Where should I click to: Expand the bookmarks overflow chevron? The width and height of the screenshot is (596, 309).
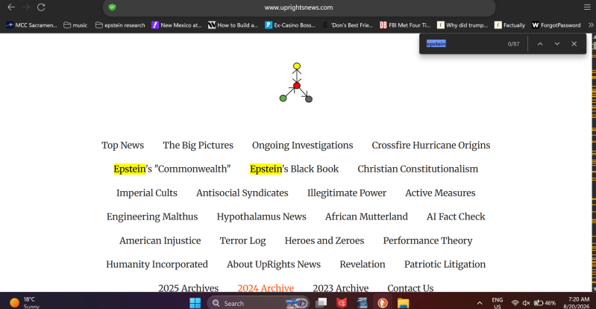click(x=591, y=25)
